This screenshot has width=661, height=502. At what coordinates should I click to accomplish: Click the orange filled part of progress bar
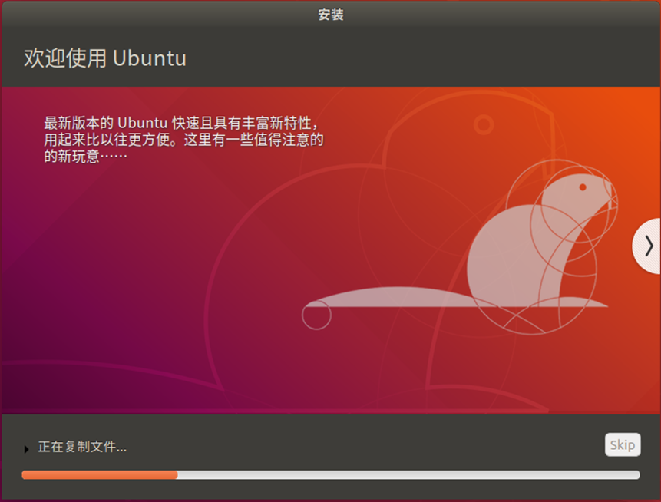tap(100, 475)
